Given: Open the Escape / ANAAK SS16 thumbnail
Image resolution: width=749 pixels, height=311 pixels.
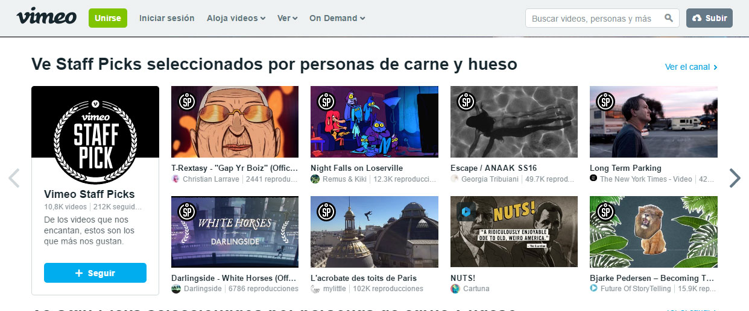Looking at the screenshot, I should tap(514, 122).
